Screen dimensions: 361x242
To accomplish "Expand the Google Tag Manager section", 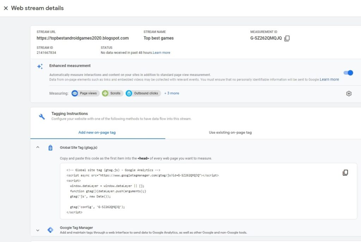I will (x=38, y=230).
